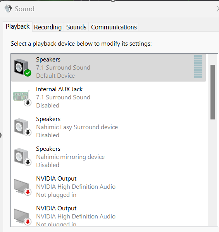Click the disabled arrow badge on Internal AUX Jack
This screenshot has height=232, width=219.
pyautogui.click(x=28, y=103)
